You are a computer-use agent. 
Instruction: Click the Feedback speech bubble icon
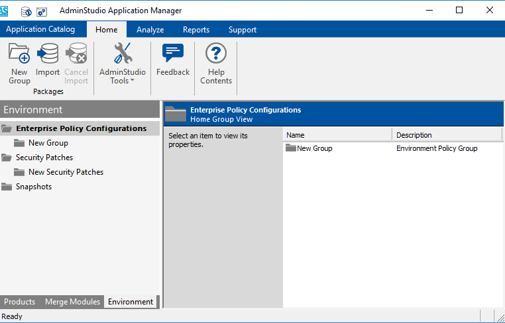173,61
